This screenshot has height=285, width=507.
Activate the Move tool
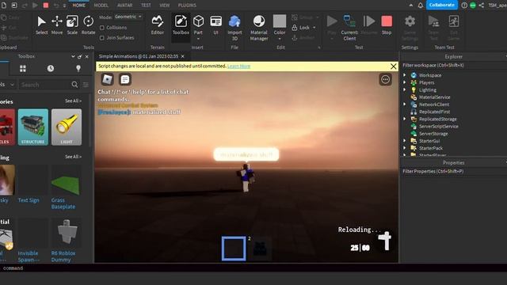pos(57,25)
